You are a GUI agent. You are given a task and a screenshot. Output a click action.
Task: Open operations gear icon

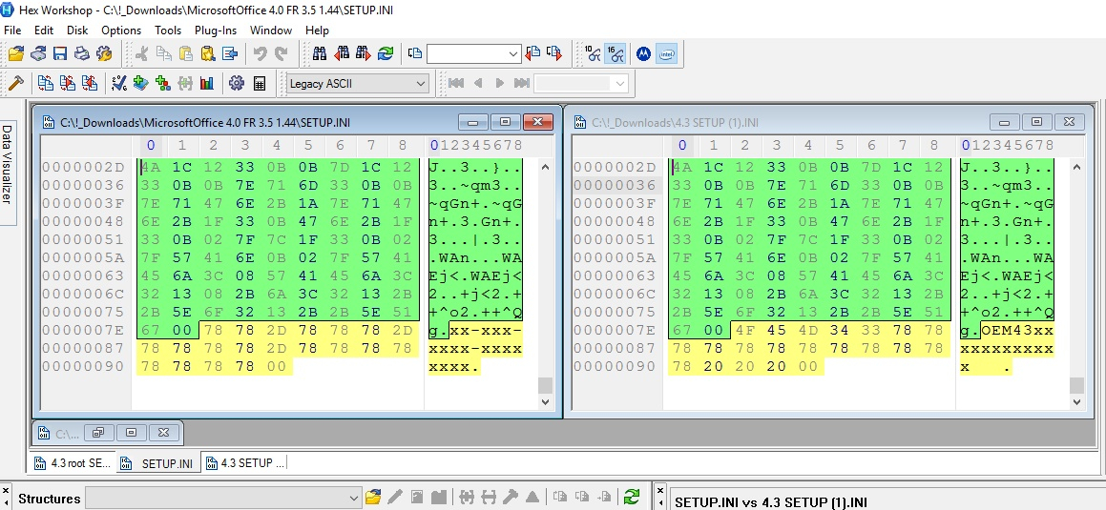pos(237,83)
